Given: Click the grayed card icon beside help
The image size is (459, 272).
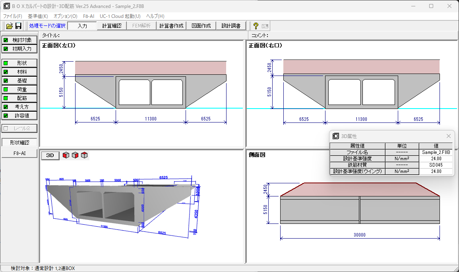Looking at the screenshot, I should click(x=265, y=26).
